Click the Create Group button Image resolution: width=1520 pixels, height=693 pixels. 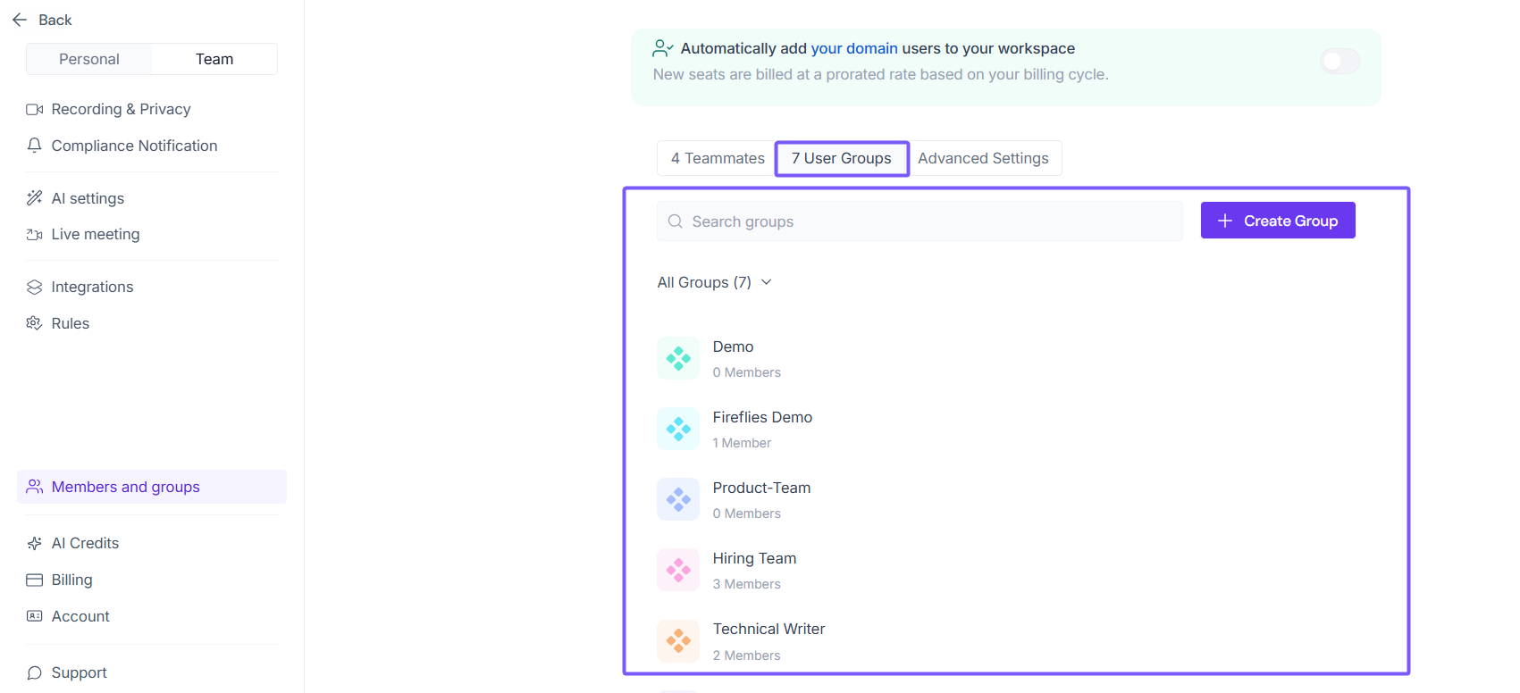(1277, 221)
